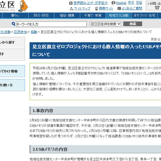Select the 地域文化活動 navigation tab
Image resolution: width=161 pixels, height=161 pixels.
119,15
